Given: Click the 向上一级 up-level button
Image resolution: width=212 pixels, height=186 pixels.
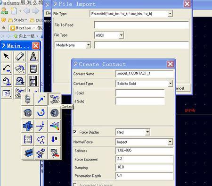Looking at the screenshot, I should (x=24, y=36).
